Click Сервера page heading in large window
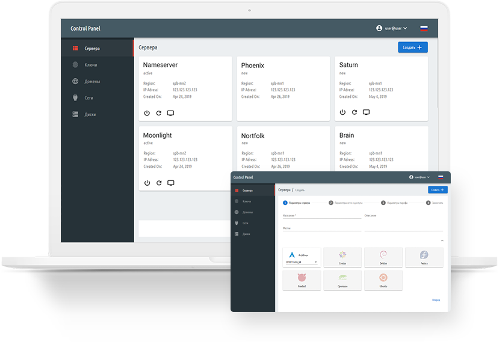The width and height of the screenshot is (499, 342). [147, 47]
